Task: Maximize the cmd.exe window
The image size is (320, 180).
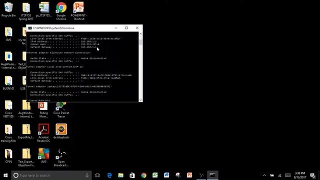Action: (126, 28)
